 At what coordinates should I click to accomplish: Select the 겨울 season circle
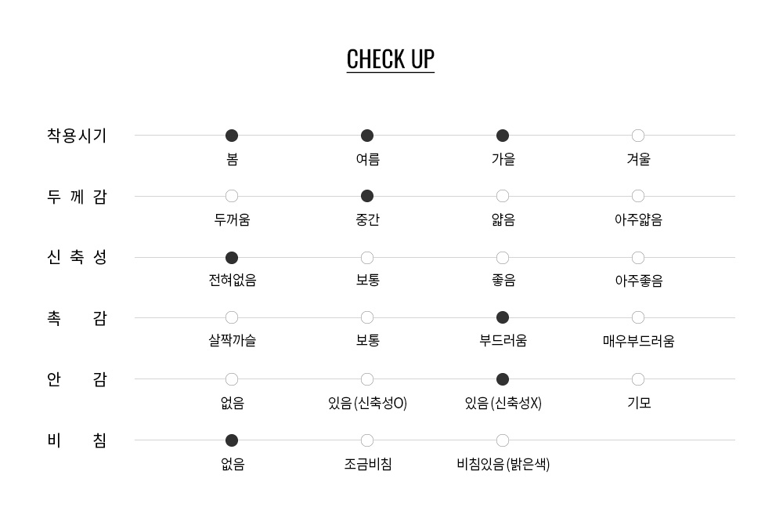pos(637,136)
